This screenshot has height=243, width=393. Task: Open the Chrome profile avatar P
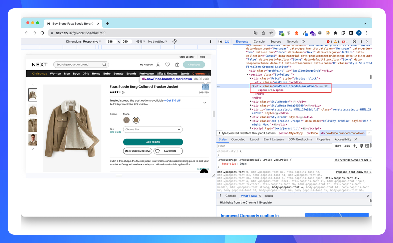(359, 33)
